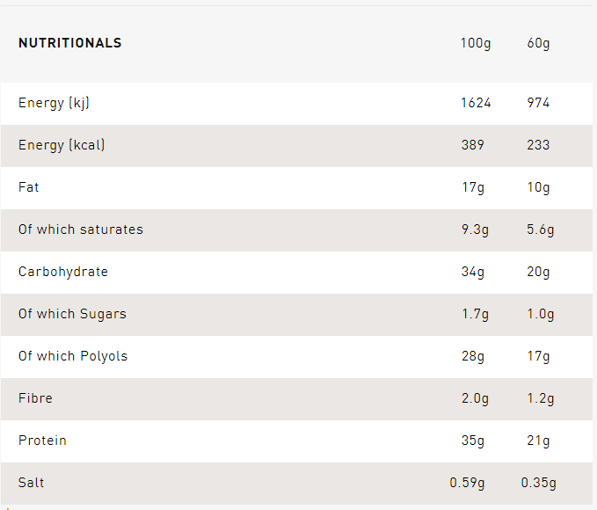Select the 21g protein value
The height and width of the screenshot is (510, 597).
(x=538, y=441)
